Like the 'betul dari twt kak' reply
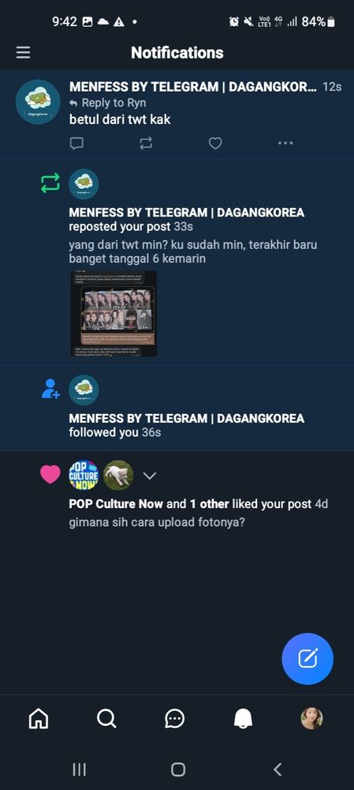 coord(215,144)
